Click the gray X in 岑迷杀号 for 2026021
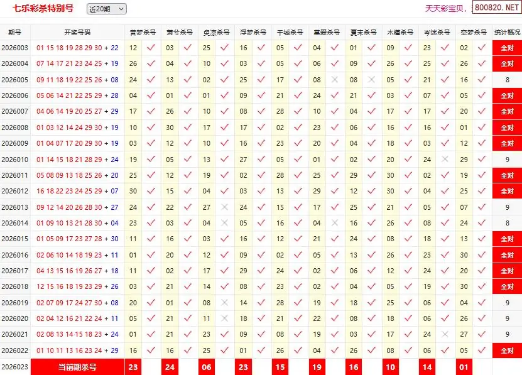522x375 pixels. pyautogui.click(x=445, y=334)
